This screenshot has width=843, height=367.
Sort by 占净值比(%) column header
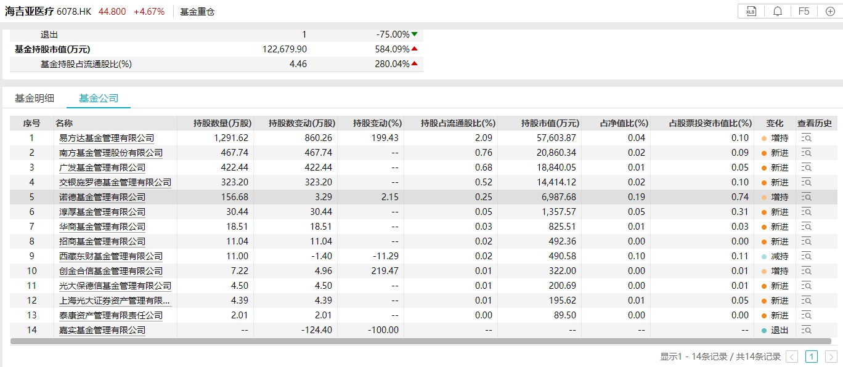click(624, 123)
